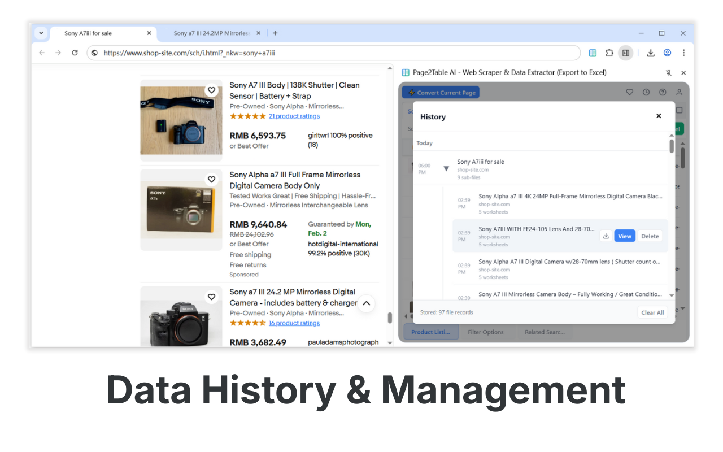Click the pauladamsphotograph seller name
The height and width of the screenshot is (452, 723).
[343, 342]
